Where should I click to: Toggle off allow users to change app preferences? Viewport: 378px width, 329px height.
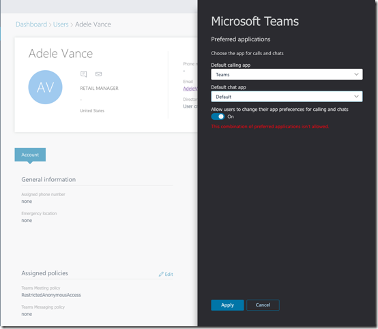[x=218, y=116]
